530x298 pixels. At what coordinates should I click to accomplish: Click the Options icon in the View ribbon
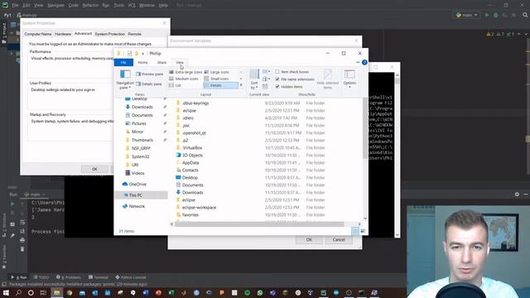(349, 74)
